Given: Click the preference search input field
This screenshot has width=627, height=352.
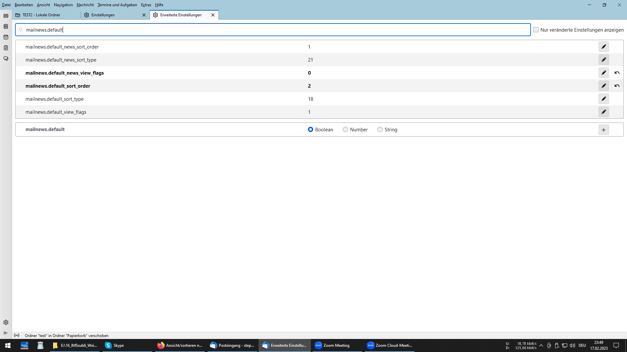Looking at the screenshot, I should click(x=273, y=30).
